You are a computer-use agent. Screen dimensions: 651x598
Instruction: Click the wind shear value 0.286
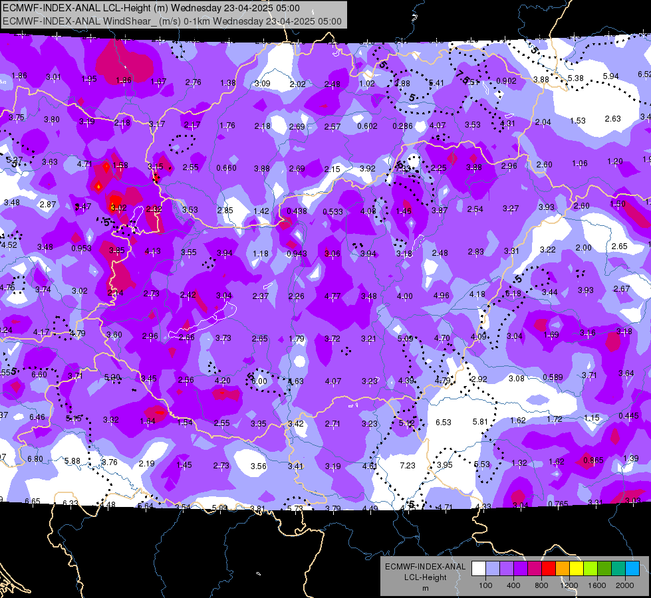402,126
